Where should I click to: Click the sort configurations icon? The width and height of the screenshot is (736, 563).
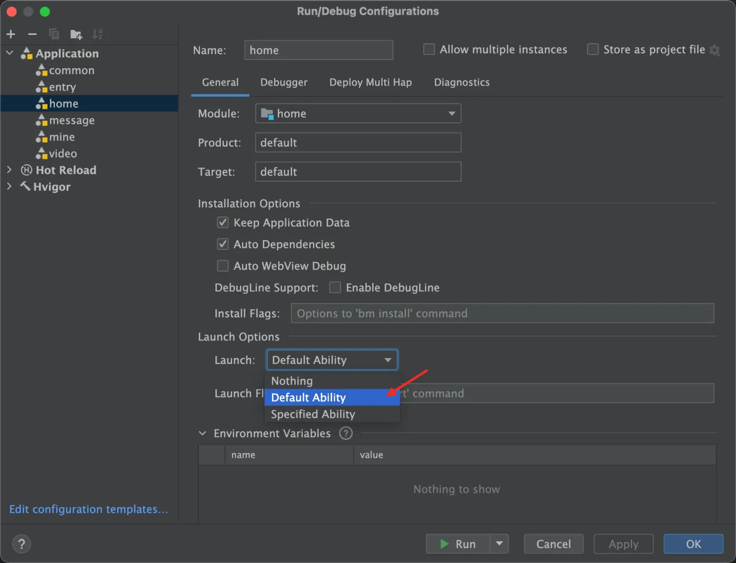(x=97, y=34)
